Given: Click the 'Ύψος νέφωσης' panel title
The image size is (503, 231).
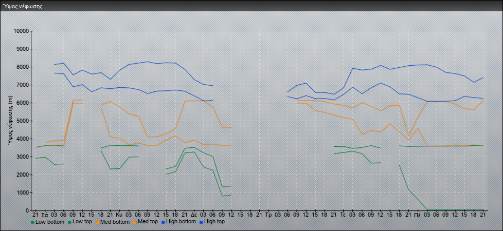Looking at the screenshot, I should (23, 6).
